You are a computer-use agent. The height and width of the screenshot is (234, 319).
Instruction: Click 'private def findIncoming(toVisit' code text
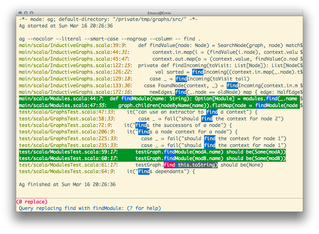[x=185, y=65]
